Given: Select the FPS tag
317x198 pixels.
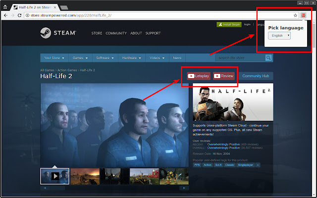Looking at the screenshot, I should click(x=197, y=165).
